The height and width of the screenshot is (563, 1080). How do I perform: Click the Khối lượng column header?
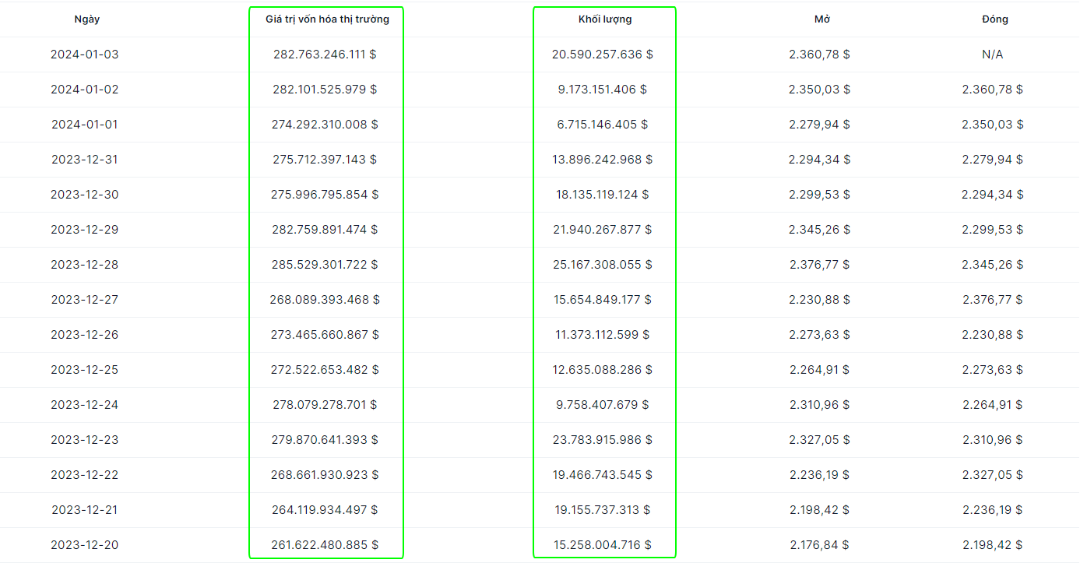click(604, 19)
